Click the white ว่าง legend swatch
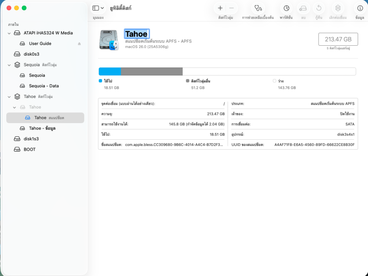The height and width of the screenshot is (276, 368). [x=275, y=81]
